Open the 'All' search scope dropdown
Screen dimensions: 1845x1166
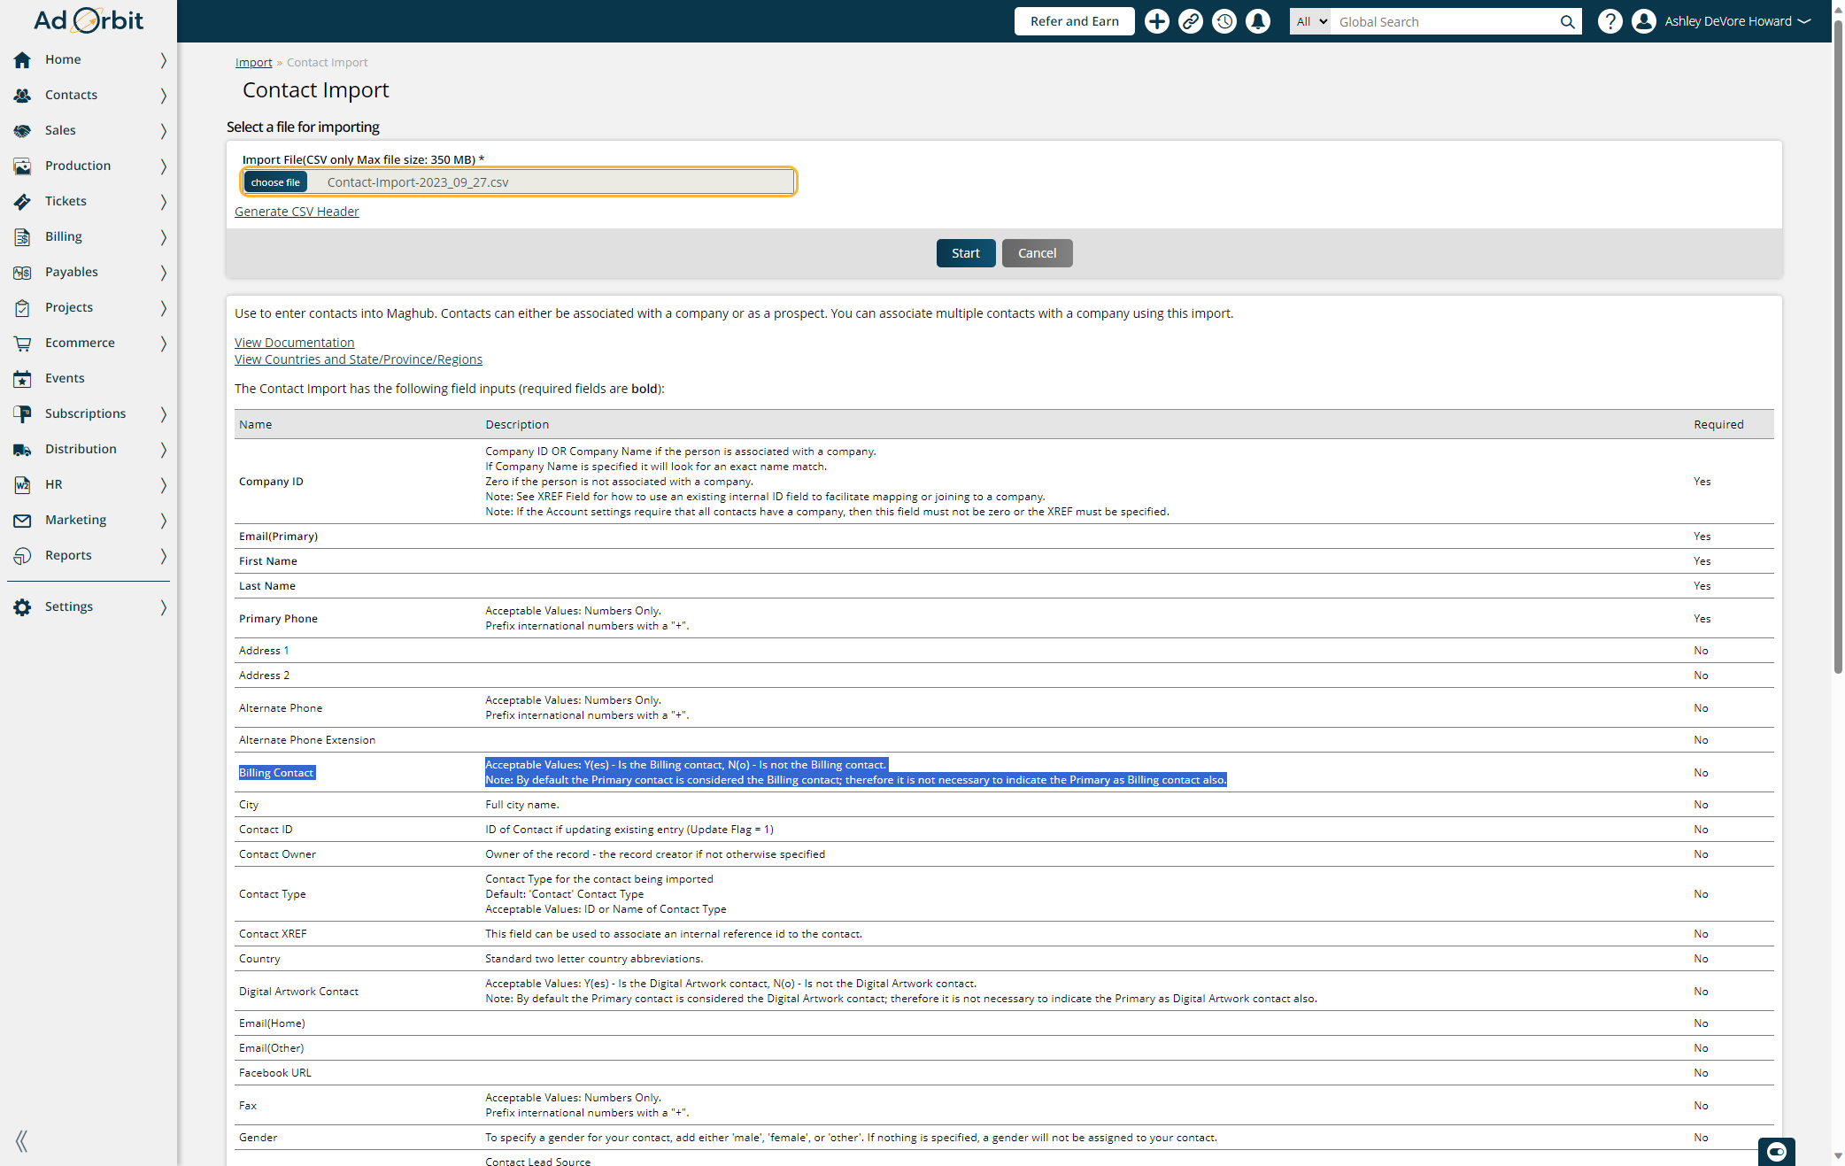(x=1310, y=21)
